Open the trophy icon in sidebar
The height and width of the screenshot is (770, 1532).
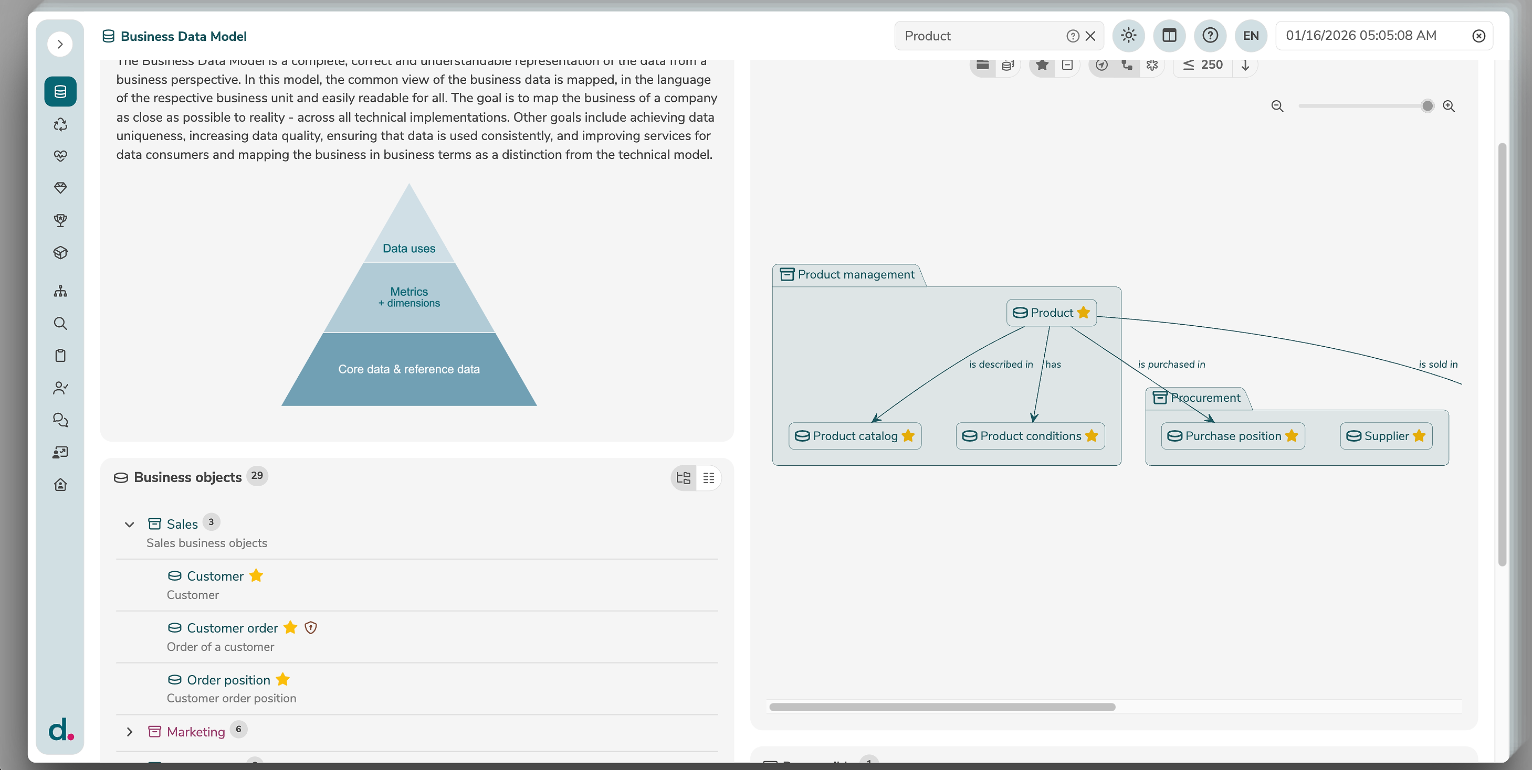click(60, 220)
